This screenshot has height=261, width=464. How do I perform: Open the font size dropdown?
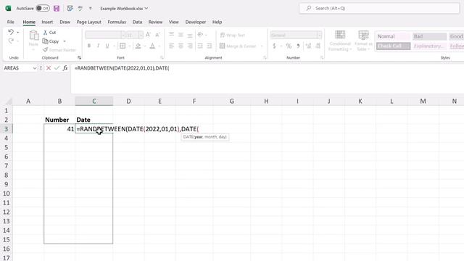click(141, 36)
